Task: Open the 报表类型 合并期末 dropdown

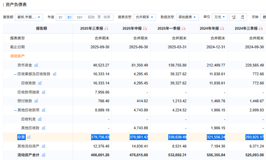Action: 145,17
